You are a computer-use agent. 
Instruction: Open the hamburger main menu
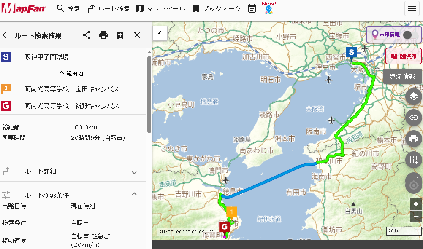[412, 8]
